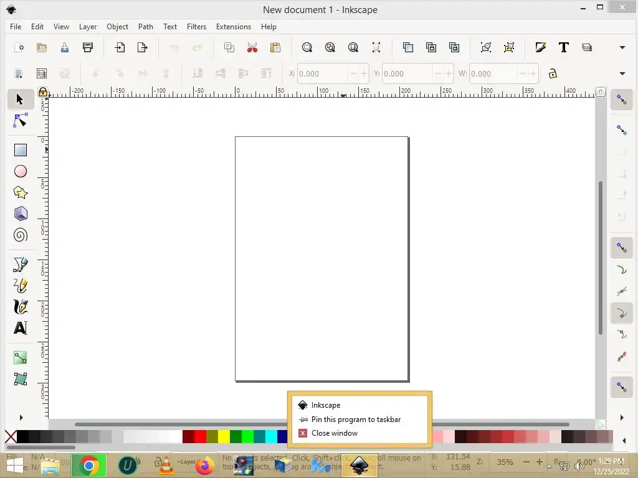Open the Path menu
The width and height of the screenshot is (638, 478).
(x=145, y=26)
